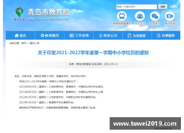184x133 pixels.
Task: Open 政务公开 navigation menu
Action: (108, 36)
